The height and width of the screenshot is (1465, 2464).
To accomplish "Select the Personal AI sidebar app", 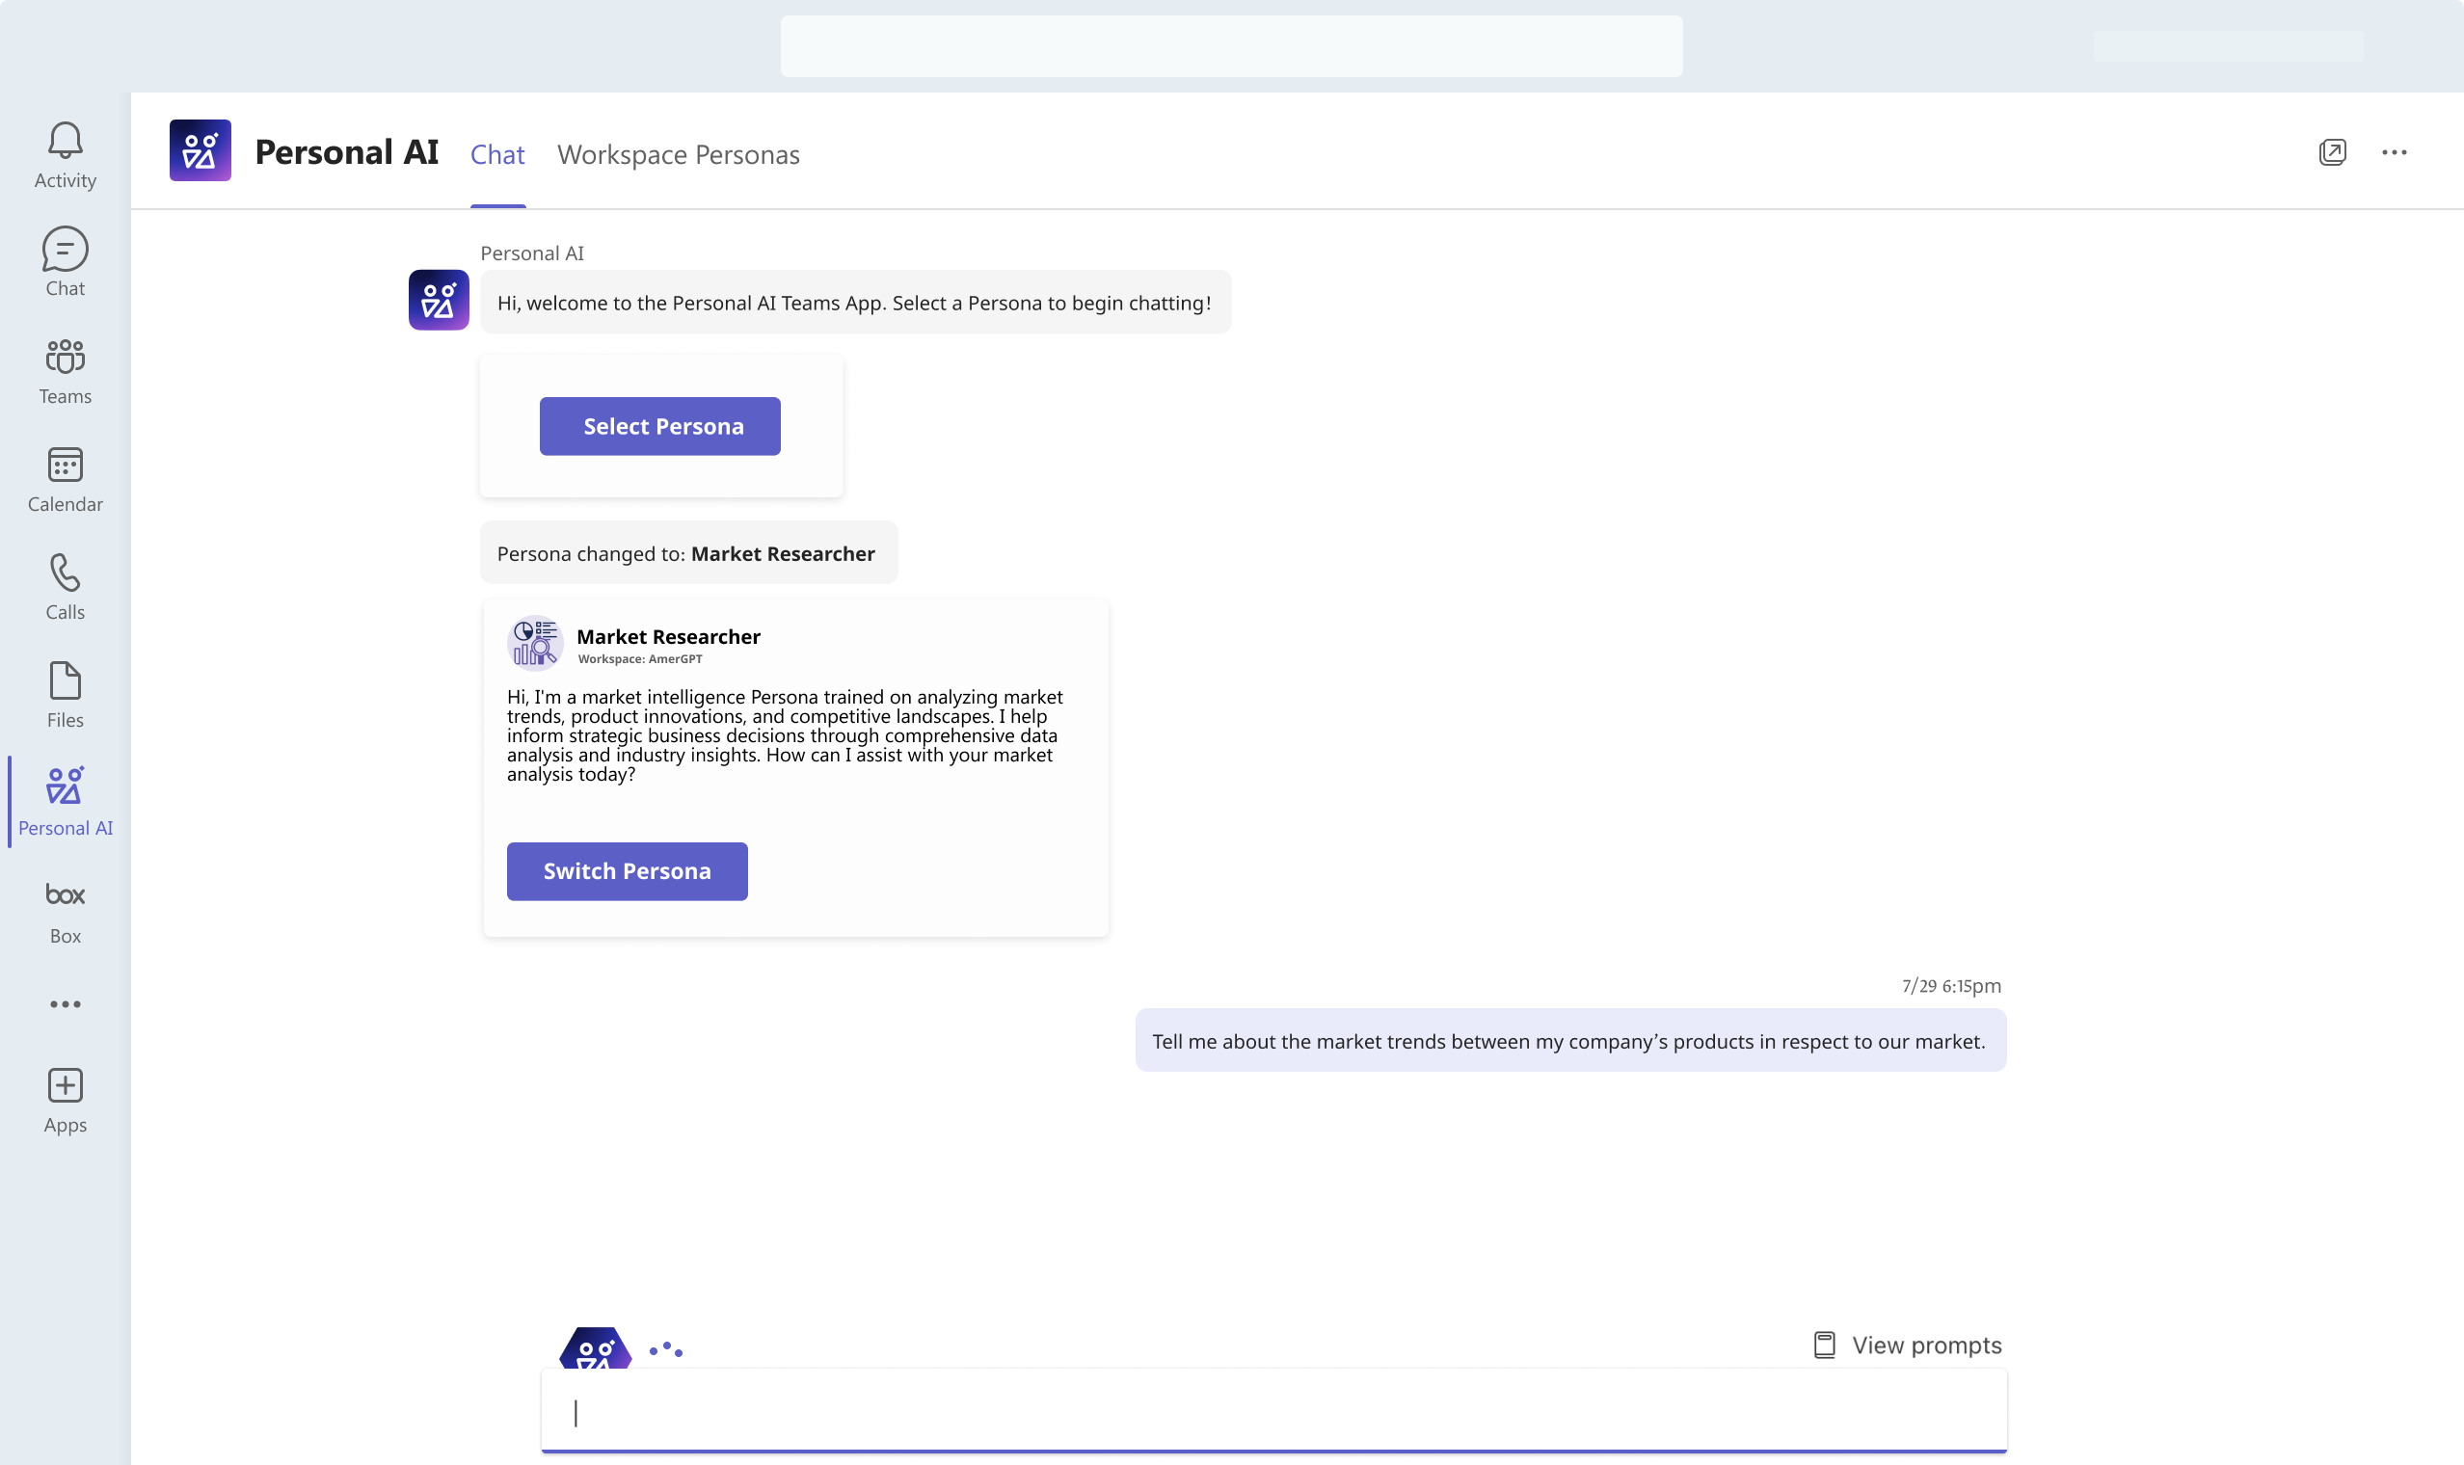I will pos(66,802).
